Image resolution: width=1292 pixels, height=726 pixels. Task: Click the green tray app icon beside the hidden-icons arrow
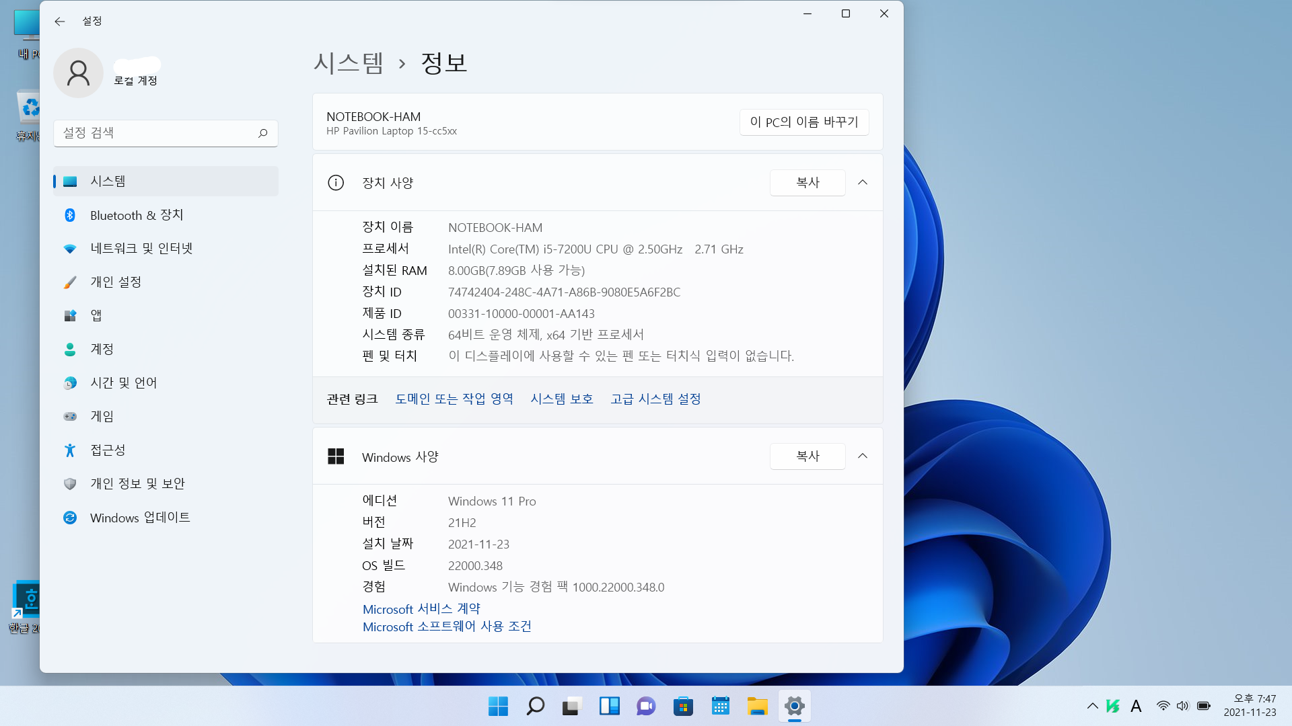point(1113,706)
